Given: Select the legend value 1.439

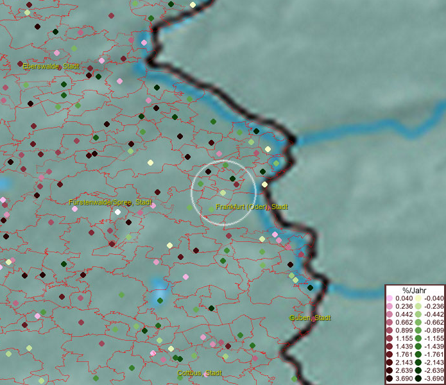Looking at the screenshot, I should [x=404, y=346].
